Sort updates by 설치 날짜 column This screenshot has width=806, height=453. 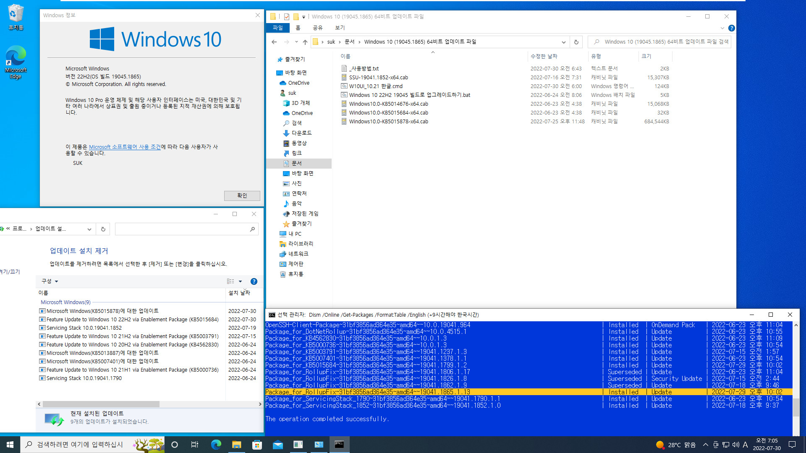239,293
